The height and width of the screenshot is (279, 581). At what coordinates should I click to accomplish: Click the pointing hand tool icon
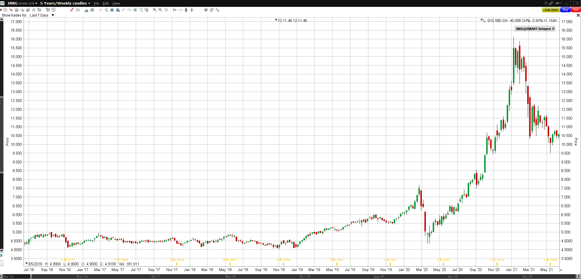(11, 10)
